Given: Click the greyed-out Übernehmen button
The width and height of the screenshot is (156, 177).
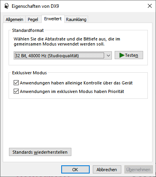Looking at the screenshot, I should 138,169.
